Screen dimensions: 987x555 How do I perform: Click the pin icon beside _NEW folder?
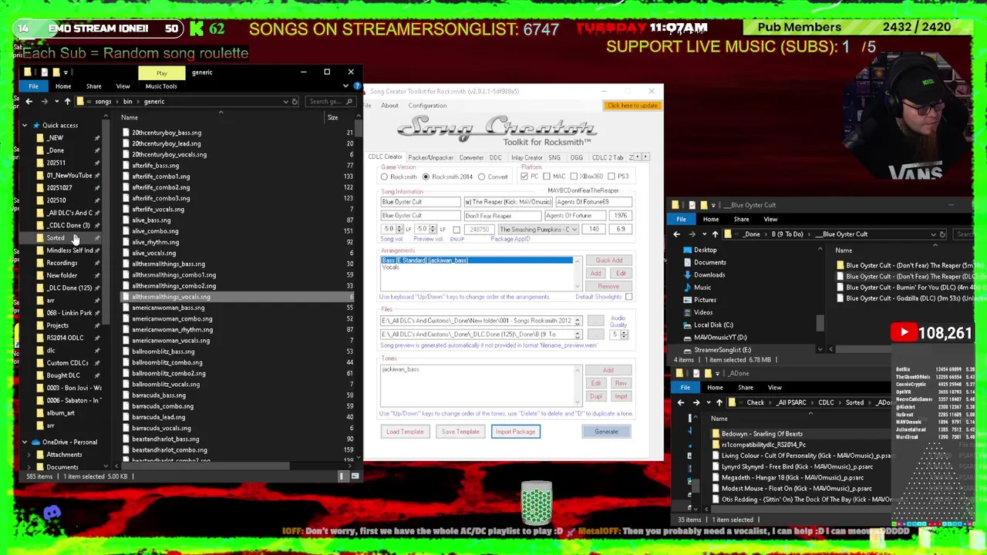(97, 138)
